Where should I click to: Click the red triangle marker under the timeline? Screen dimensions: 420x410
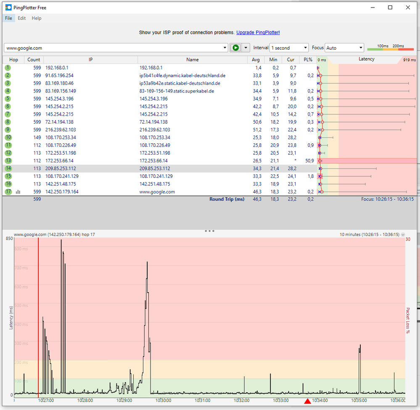coord(307,401)
